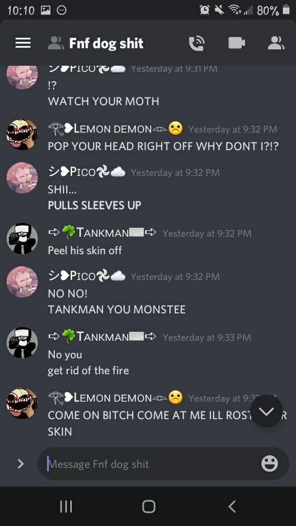Show the group members list
Image resolution: width=296 pixels, height=526 pixels.
(276, 43)
